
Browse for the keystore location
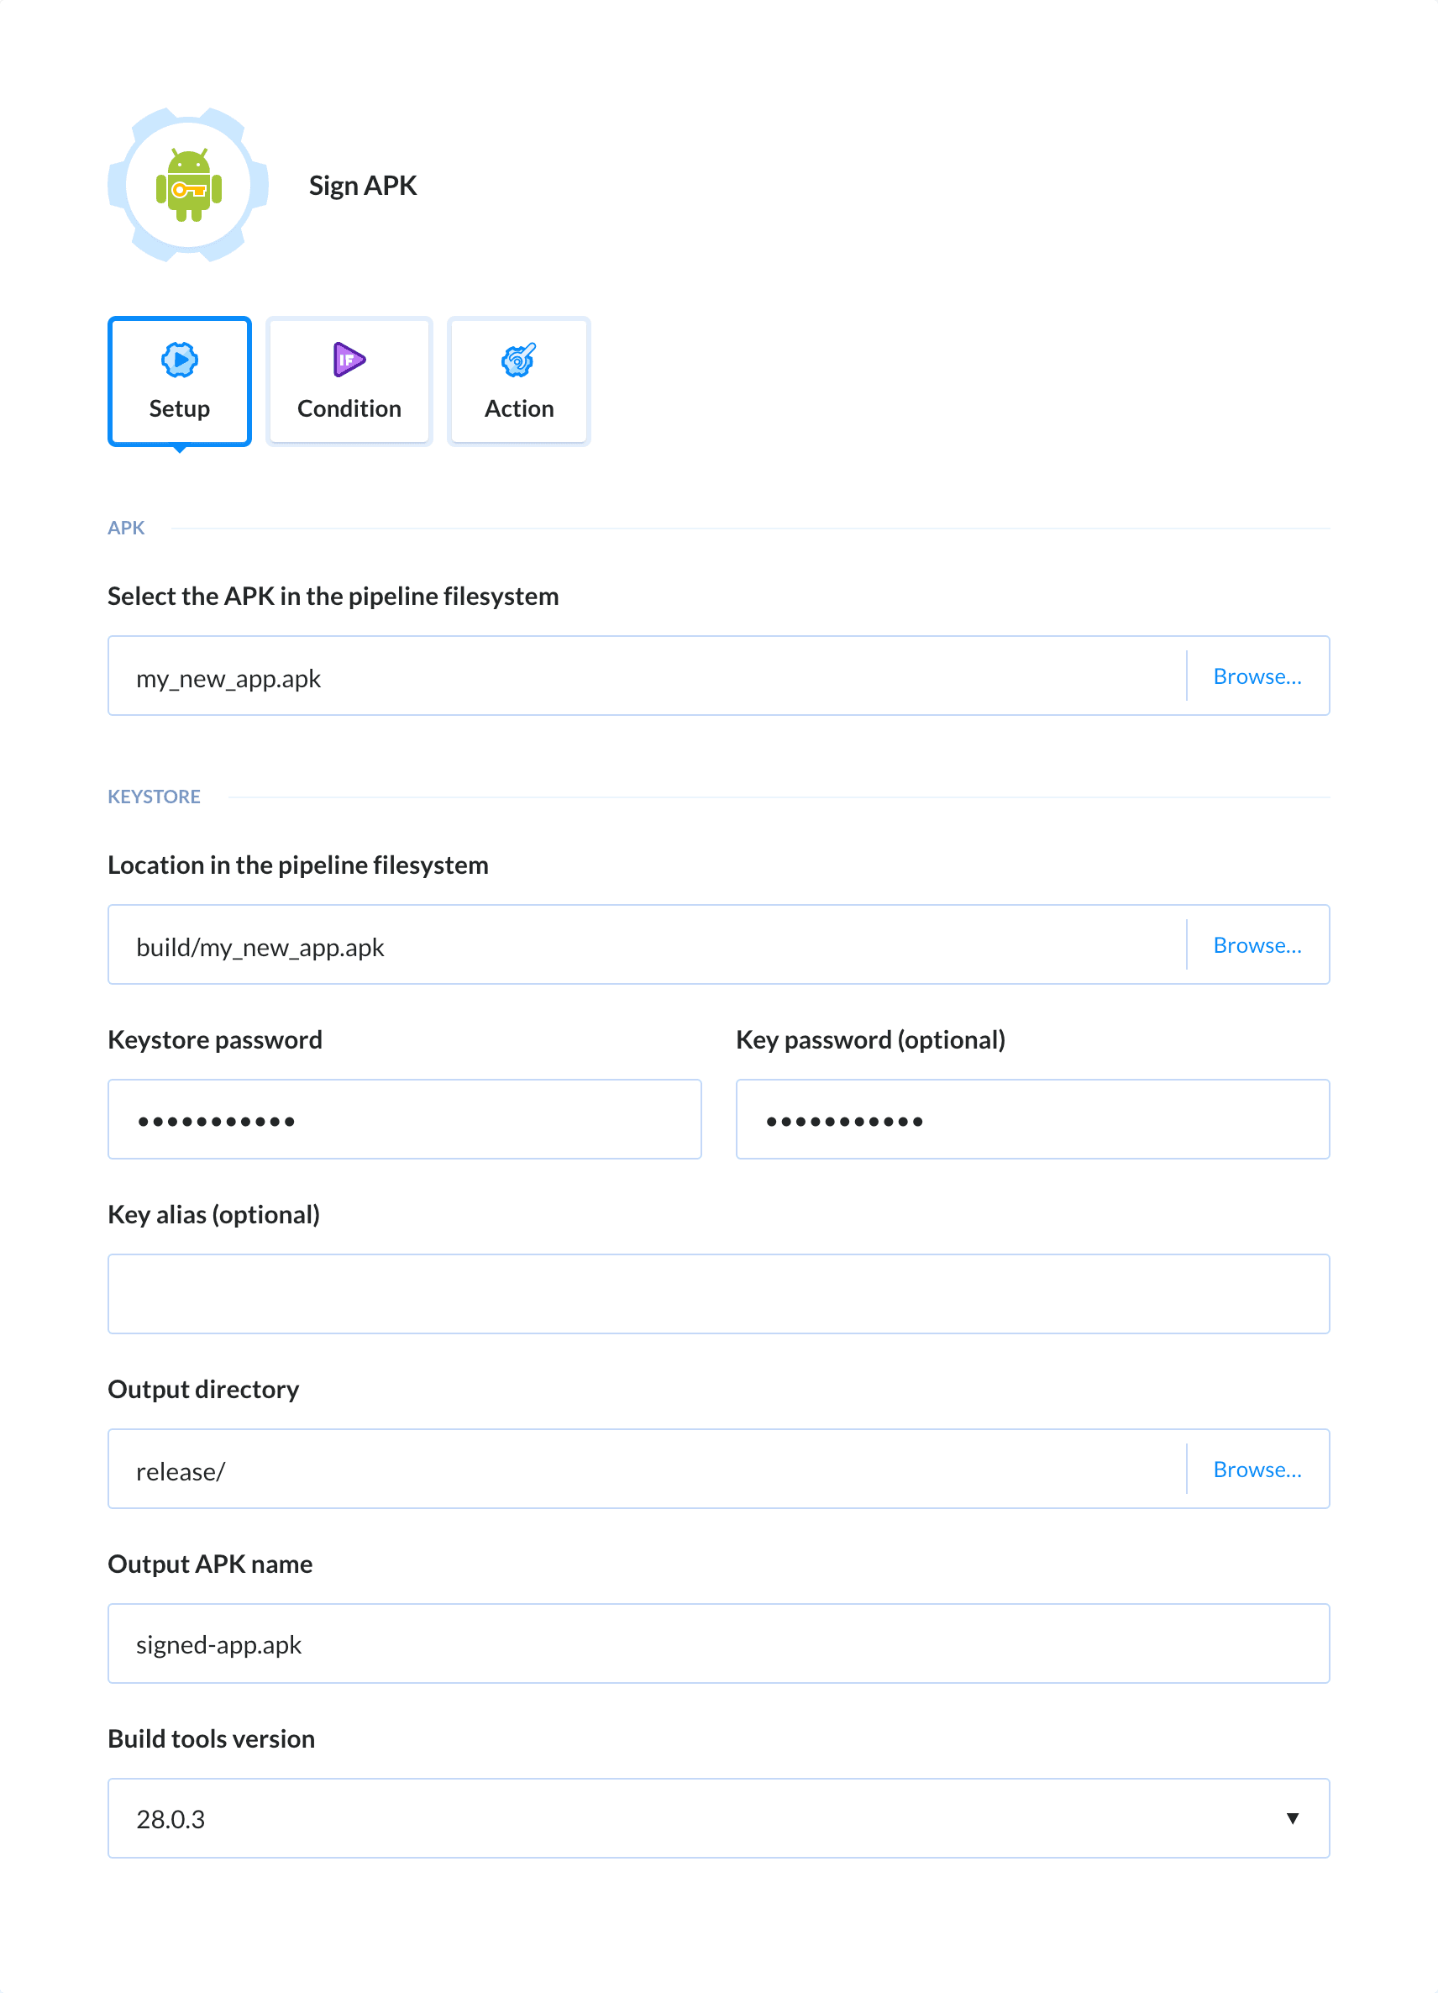[1257, 944]
